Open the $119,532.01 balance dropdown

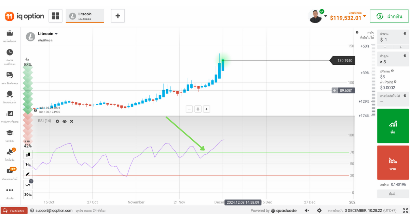348,16
